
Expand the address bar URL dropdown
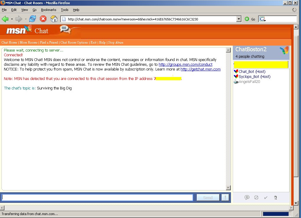(x=239, y=19)
